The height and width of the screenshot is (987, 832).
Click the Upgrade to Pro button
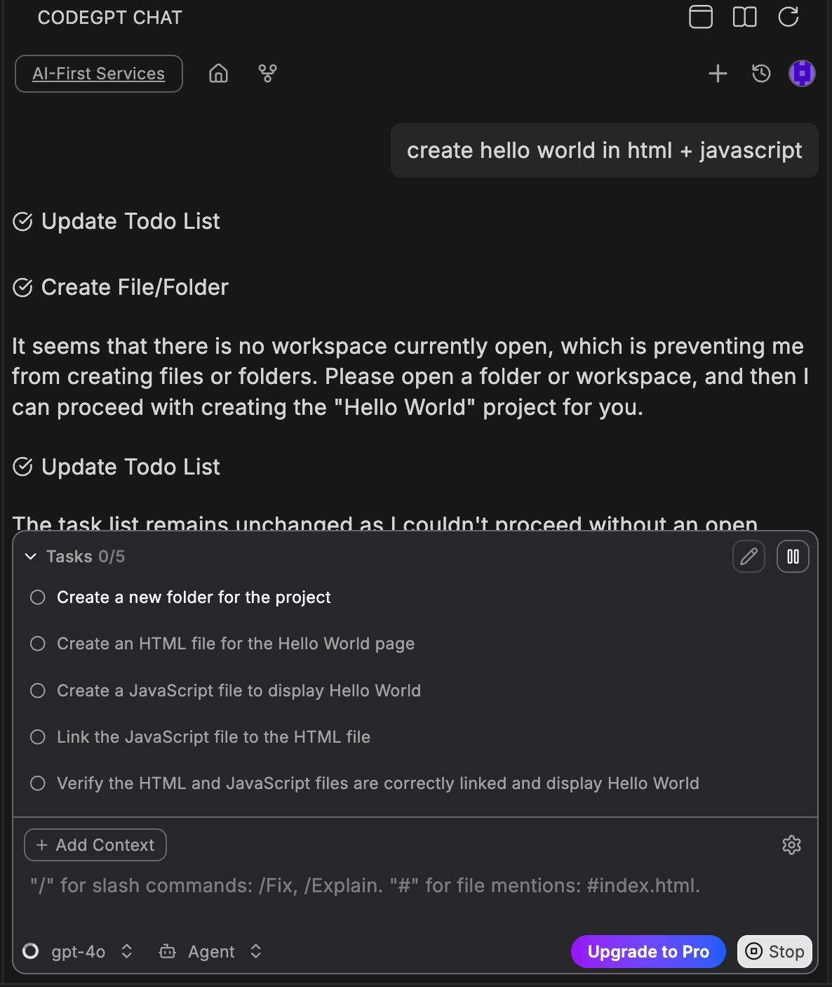648,951
